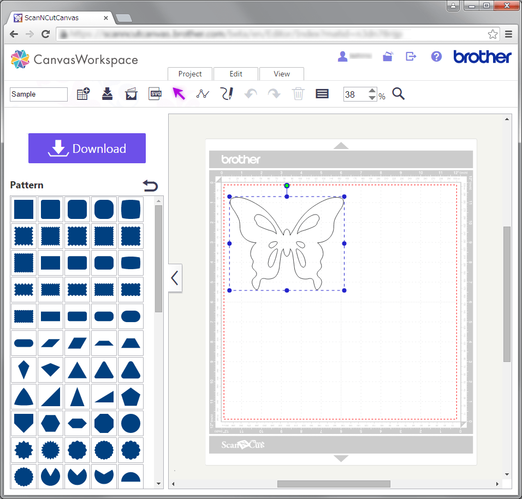Select the SVG import tool
The width and height of the screenshot is (522, 499).
(x=155, y=94)
